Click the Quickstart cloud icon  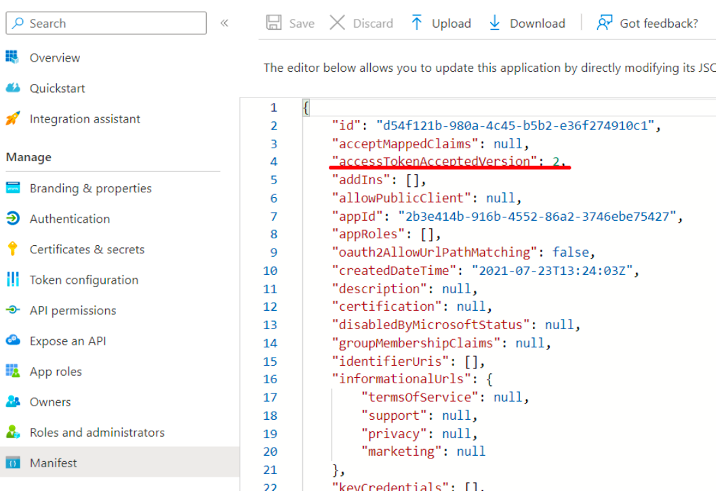pos(12,87)
